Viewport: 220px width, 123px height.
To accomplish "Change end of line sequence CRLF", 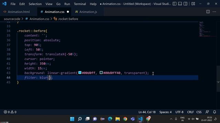I will tap(190, 112).
